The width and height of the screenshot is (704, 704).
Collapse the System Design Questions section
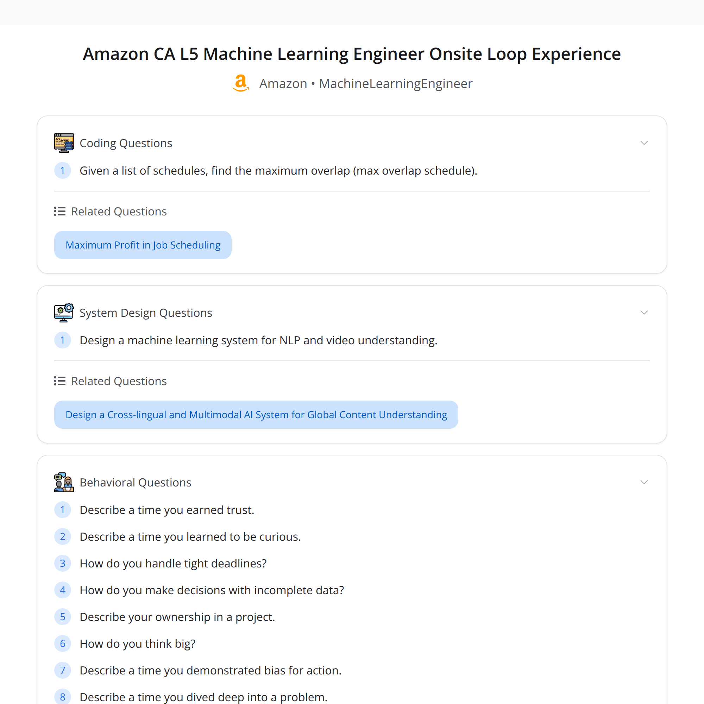[x=644, y=312]
